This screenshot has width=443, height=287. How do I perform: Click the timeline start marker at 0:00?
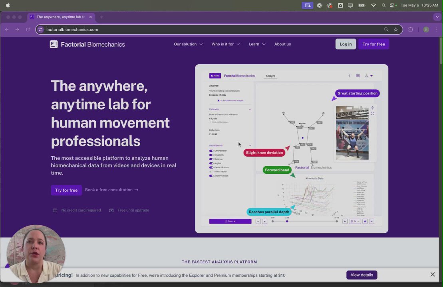[273, 221]
